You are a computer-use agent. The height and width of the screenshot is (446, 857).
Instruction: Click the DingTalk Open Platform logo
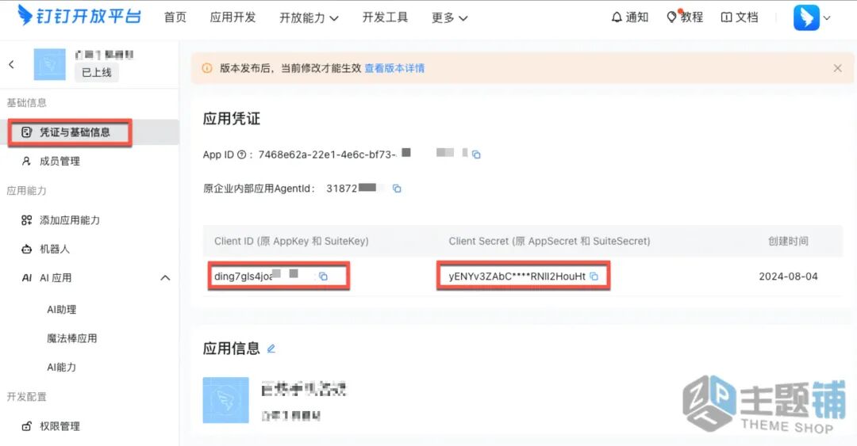click(x=79, y=15)
